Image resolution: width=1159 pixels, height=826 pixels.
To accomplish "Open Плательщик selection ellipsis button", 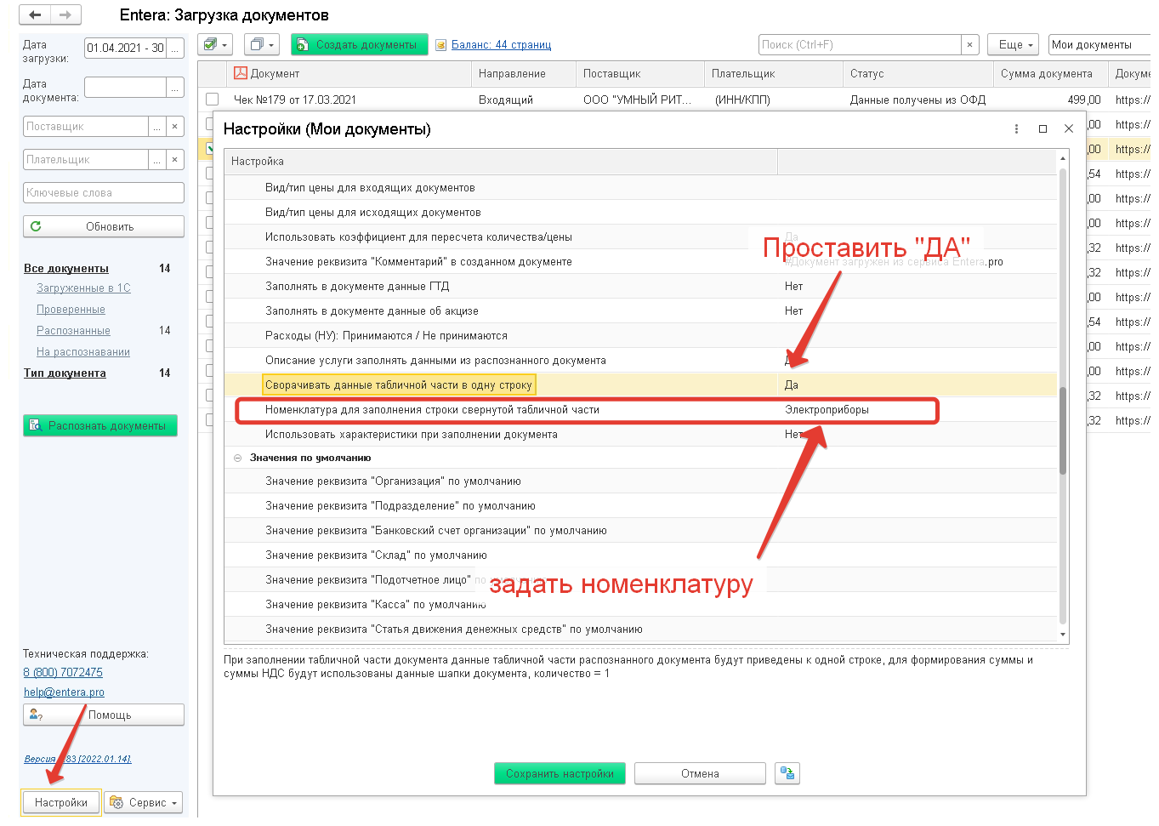I will pyautogui.click(x=157, y=160).
